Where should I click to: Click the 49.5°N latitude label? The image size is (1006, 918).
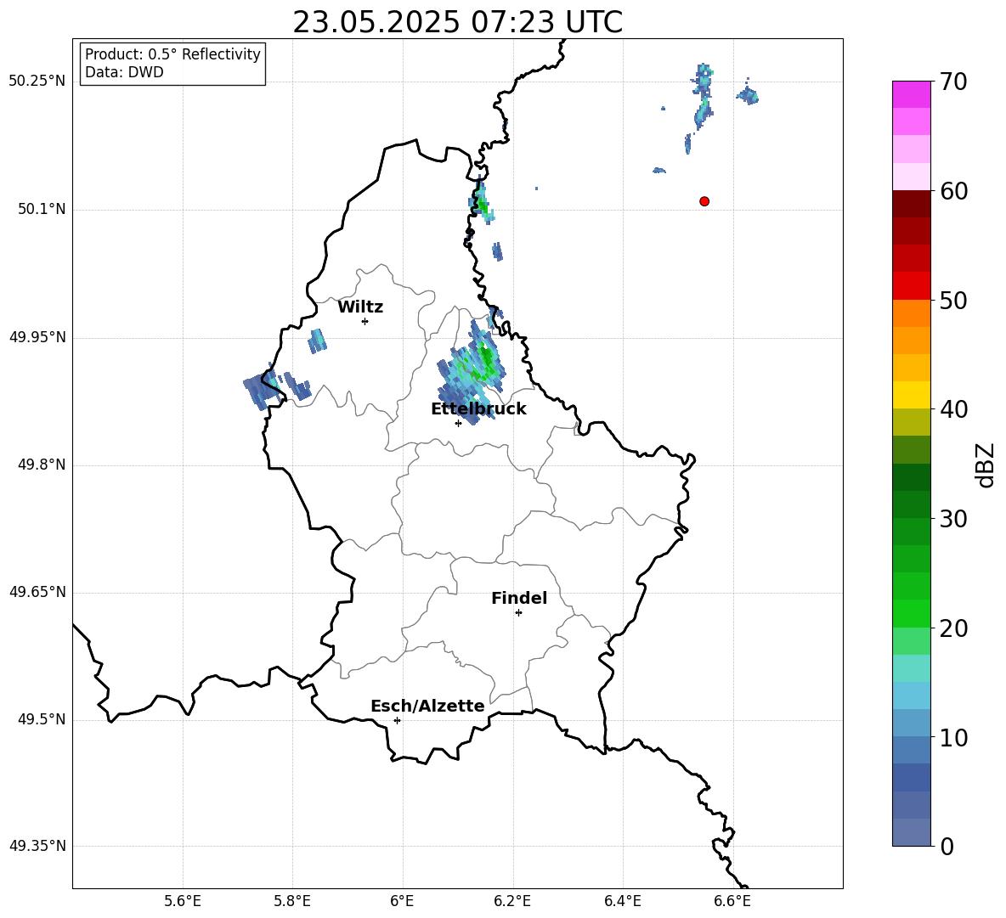point(42,720)
